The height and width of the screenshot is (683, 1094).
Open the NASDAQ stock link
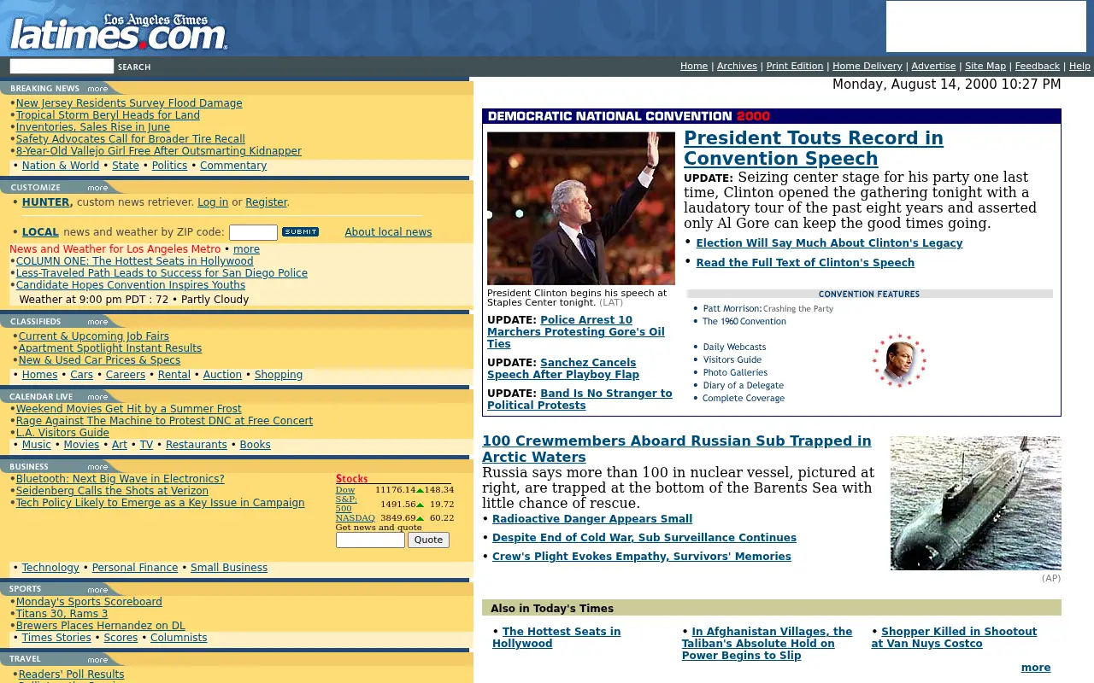pos(355,517)
